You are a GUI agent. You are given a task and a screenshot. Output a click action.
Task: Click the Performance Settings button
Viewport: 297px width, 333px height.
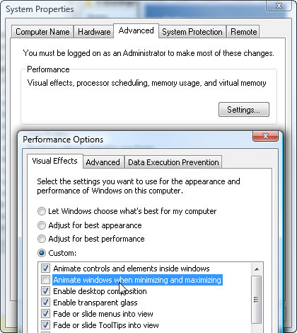click(x=244, y=110)
